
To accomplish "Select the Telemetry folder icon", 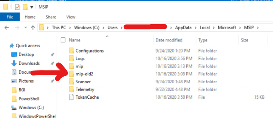I will click(x=72, y=89).
